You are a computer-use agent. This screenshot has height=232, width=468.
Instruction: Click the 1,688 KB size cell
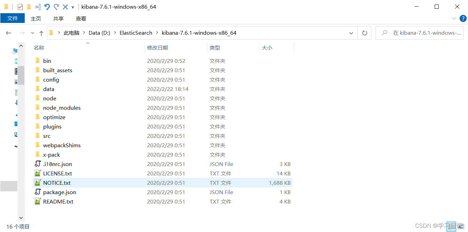point(280,183)
